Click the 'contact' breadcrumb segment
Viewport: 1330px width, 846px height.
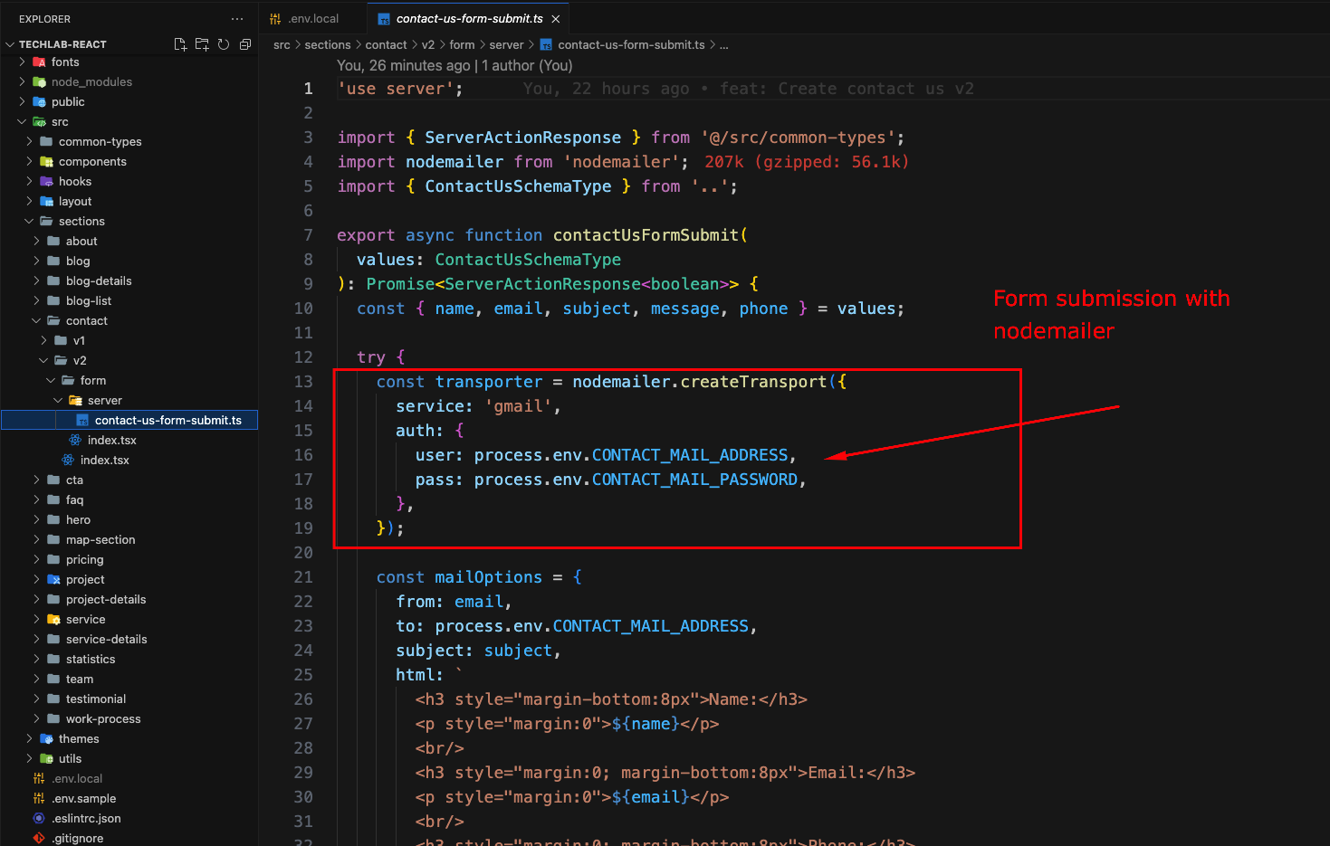pos(386,45)
